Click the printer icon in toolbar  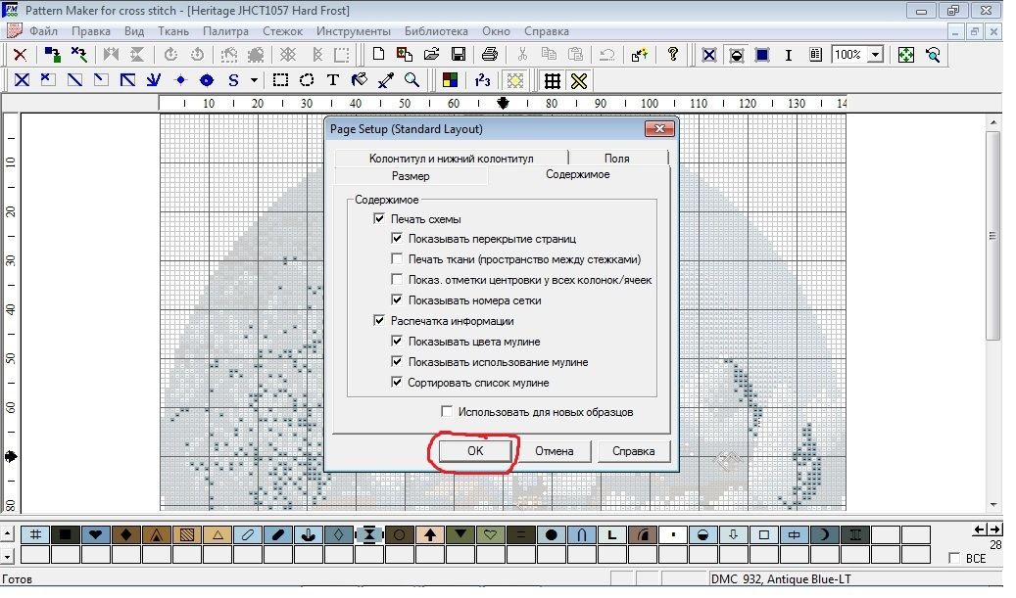(490, 55)
